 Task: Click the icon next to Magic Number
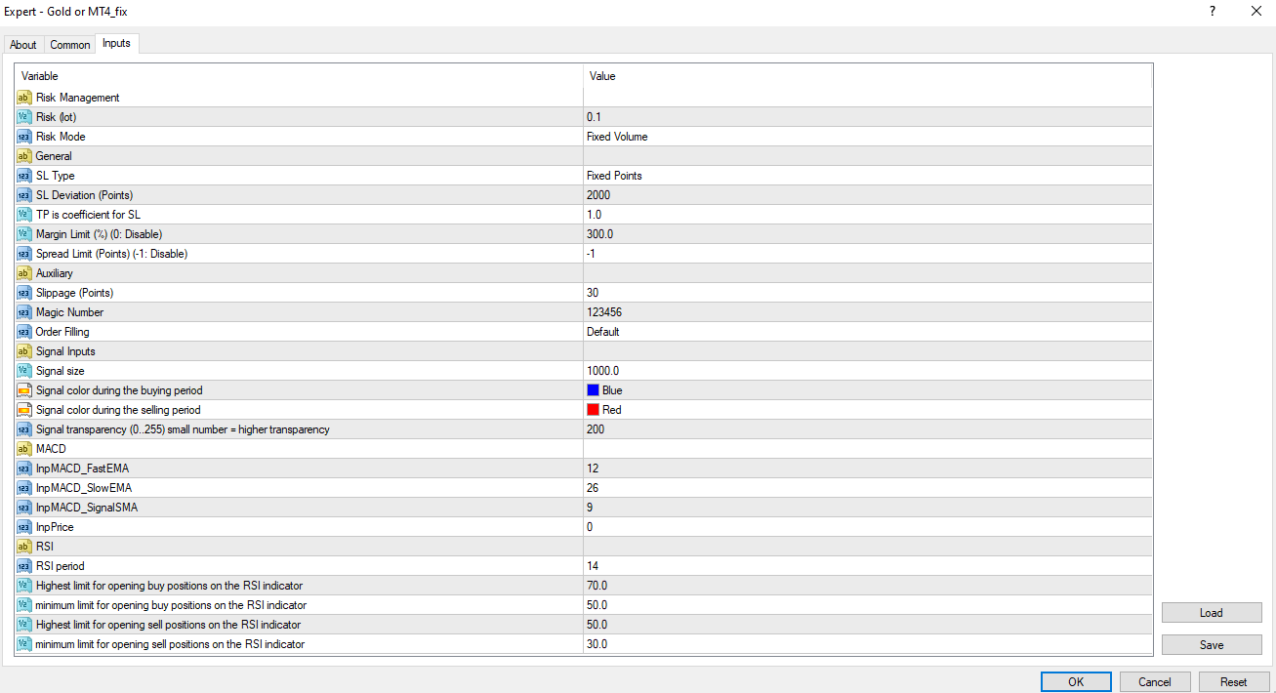coord(24,312)
